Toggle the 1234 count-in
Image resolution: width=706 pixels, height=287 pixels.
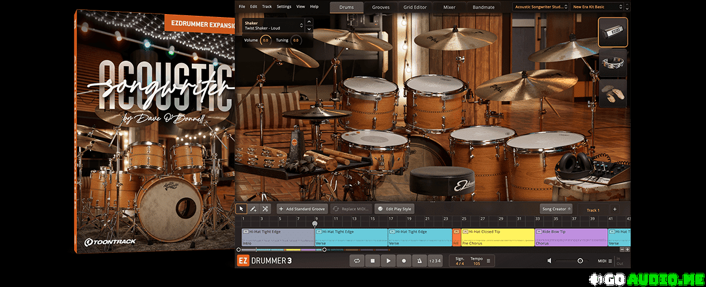434,261
